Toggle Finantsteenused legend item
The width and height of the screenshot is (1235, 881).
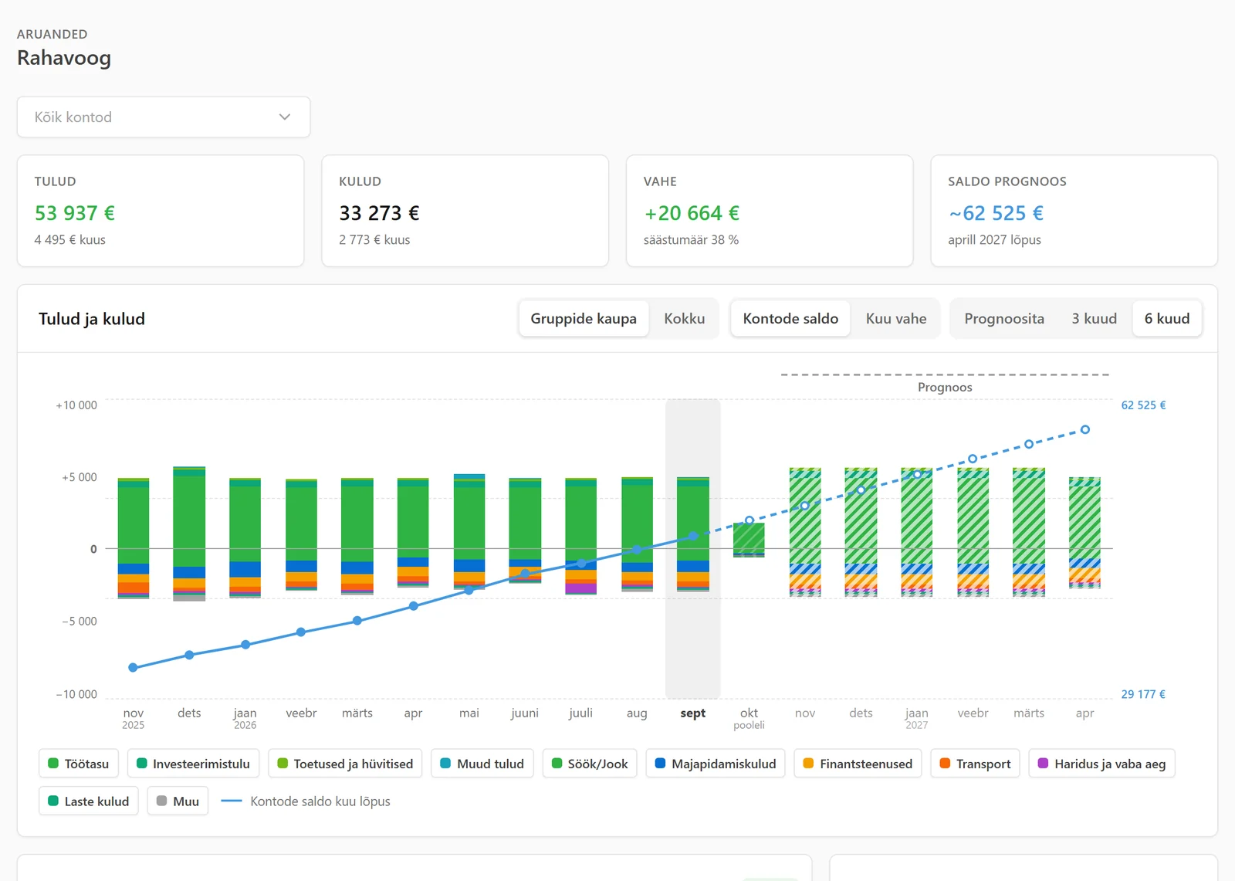click(858, 764)
